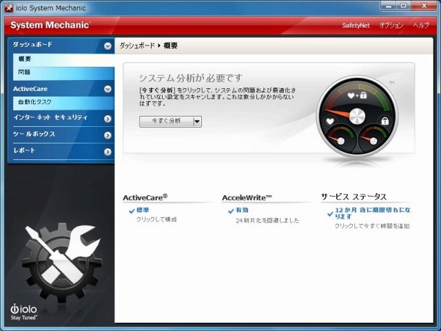The image size is (441, 331).
Task: Click クリックして今すぐ時間を追加 link
Action: (x=372, y=226)
